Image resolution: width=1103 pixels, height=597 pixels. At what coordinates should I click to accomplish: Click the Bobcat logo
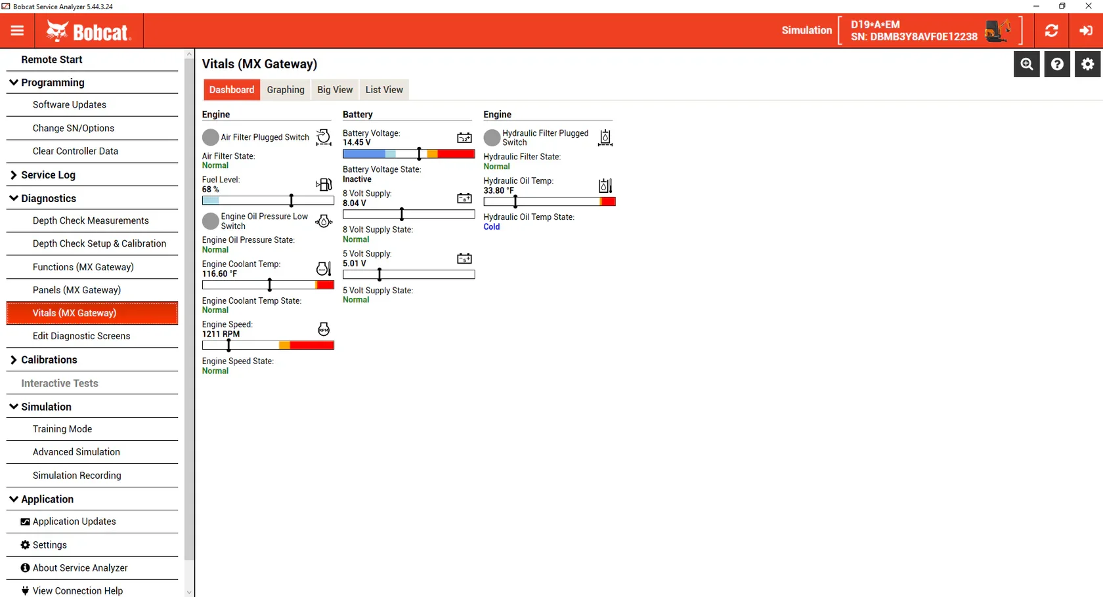pyautogui.click(x=89, y=31)
